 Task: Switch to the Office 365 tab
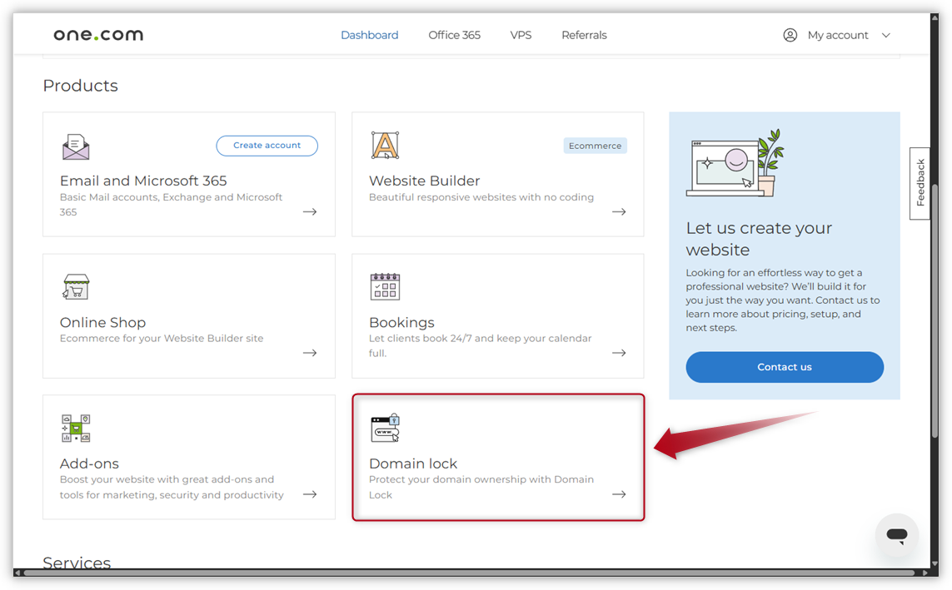point(454,35)
